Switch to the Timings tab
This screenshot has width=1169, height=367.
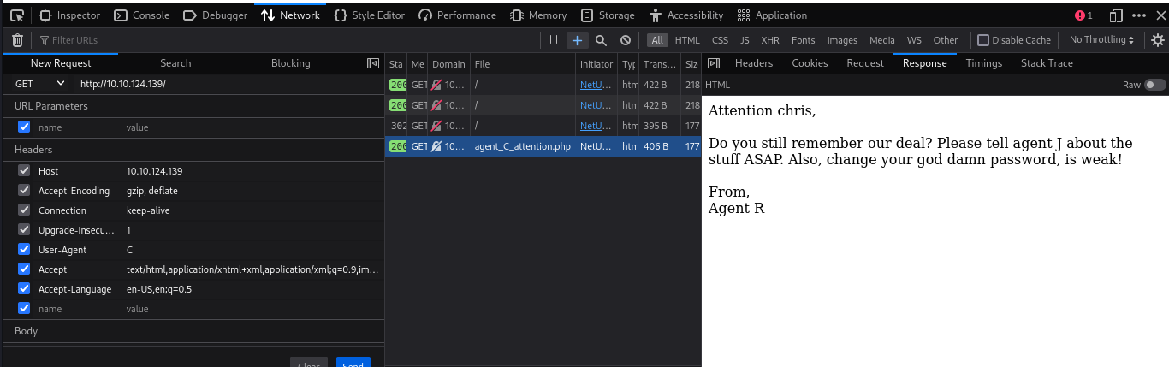[983, 63]
